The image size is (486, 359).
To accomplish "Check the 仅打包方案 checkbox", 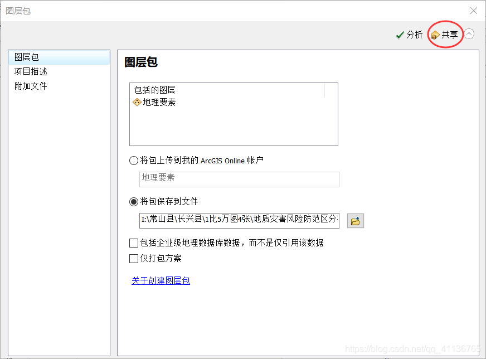I will click(x=133, y=258).
